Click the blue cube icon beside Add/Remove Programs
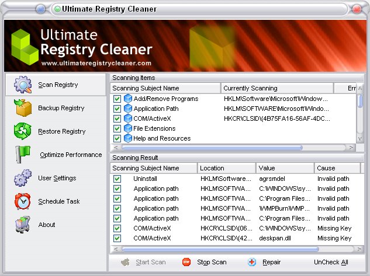370x276 pixels. [128, 99]
